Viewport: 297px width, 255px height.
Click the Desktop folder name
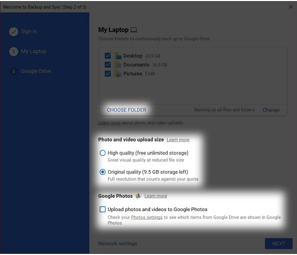pyautogui.click(x=133, y=56)
